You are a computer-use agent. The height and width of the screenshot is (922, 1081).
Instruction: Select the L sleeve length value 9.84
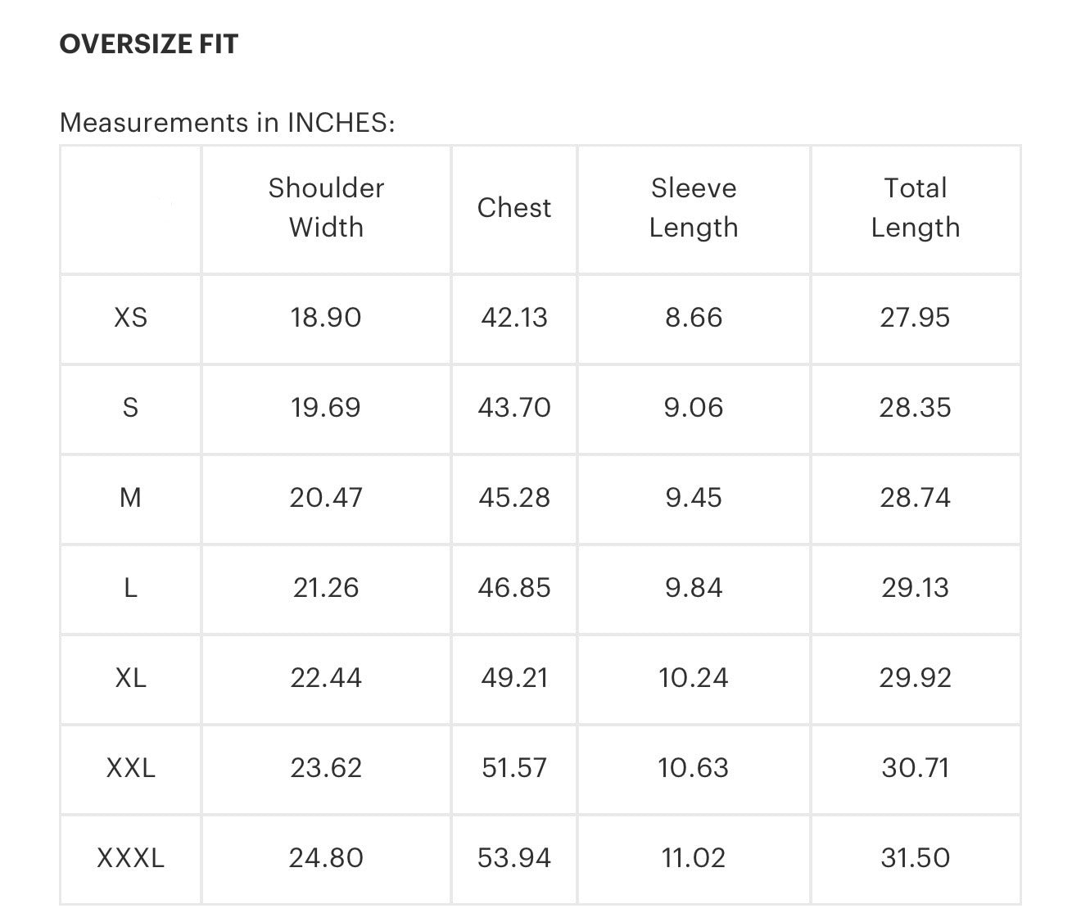694,588
